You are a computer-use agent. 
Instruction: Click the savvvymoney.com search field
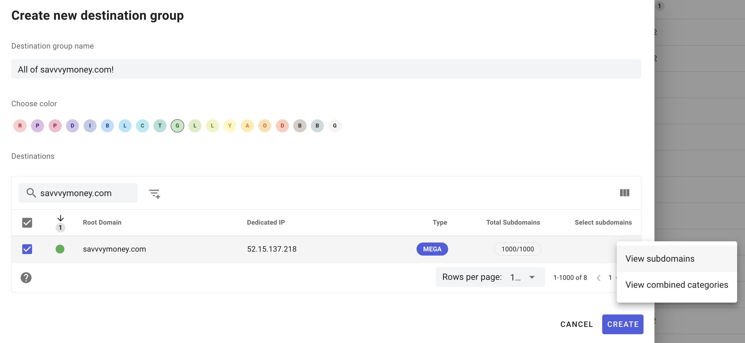[78, 193]
